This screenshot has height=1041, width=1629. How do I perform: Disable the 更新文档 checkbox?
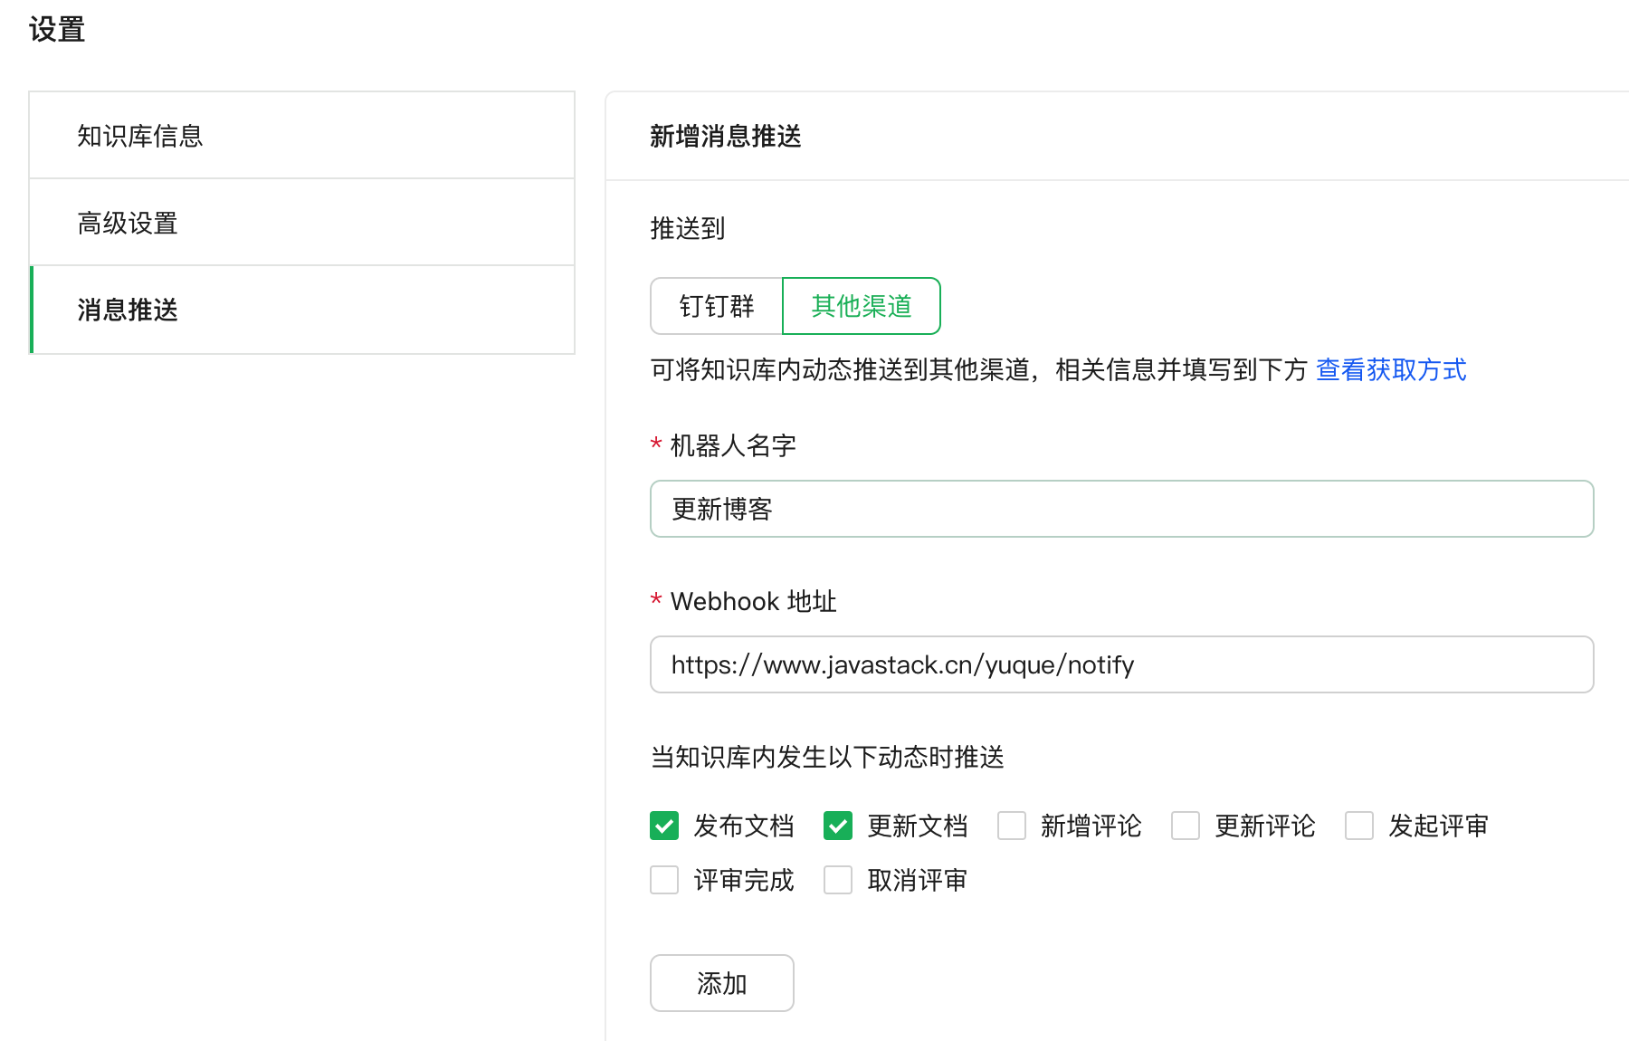pyautogui.click(x=838, y=826)
